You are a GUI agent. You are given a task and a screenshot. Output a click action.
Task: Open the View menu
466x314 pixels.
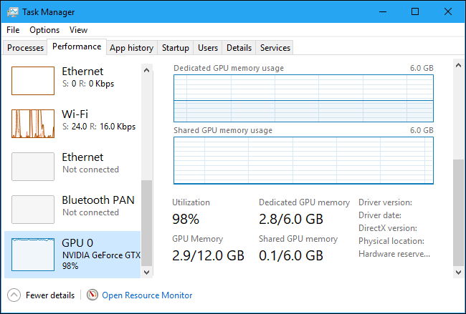(78, 30)
